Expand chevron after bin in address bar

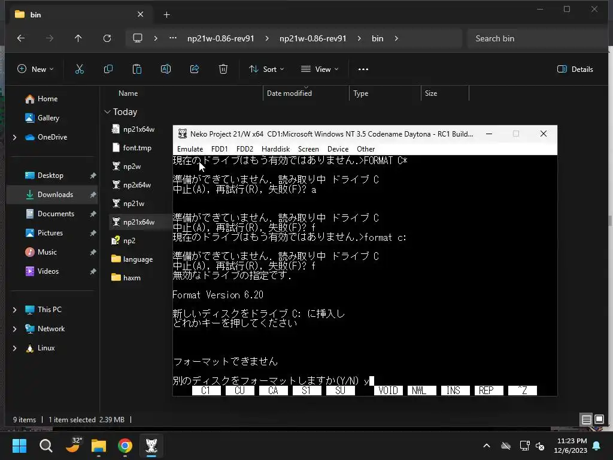pyautogui.click(x=396, y=38)
